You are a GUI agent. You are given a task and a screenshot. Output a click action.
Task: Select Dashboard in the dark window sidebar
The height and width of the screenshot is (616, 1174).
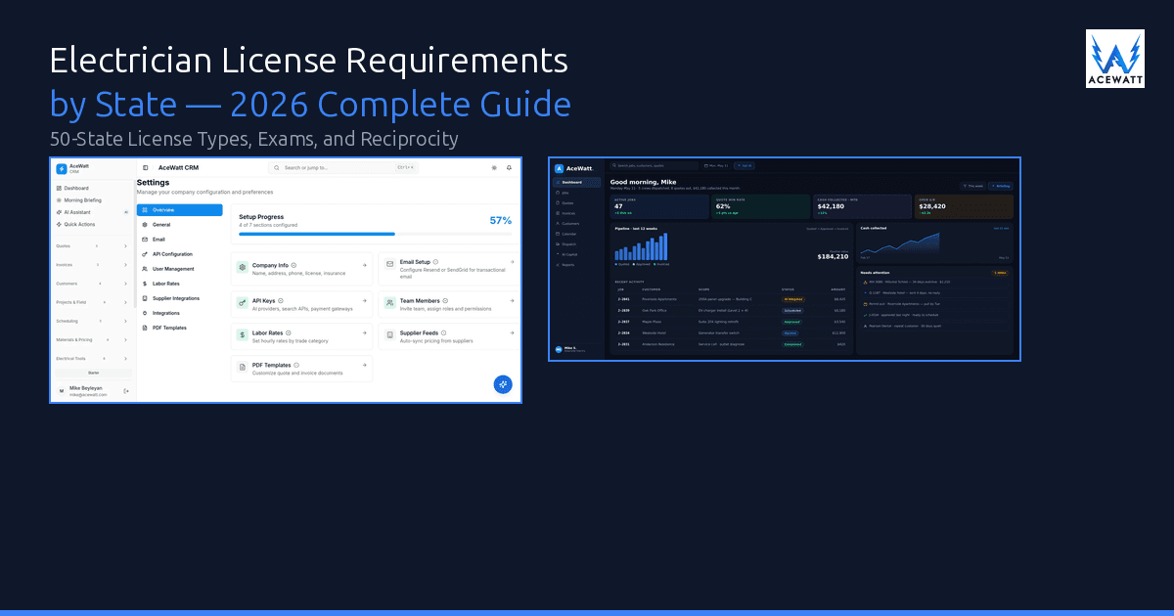tap(577, 183)
